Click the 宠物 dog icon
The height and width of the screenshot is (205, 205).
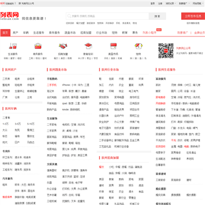(138, 46)
